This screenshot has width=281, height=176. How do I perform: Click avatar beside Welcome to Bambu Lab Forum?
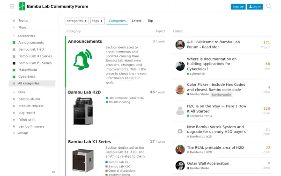point(180,45)
